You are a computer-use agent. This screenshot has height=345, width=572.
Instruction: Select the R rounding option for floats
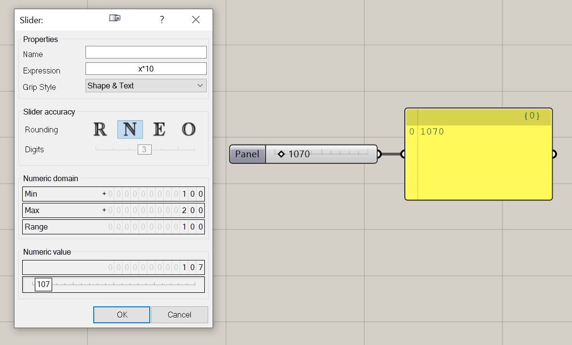100,129
